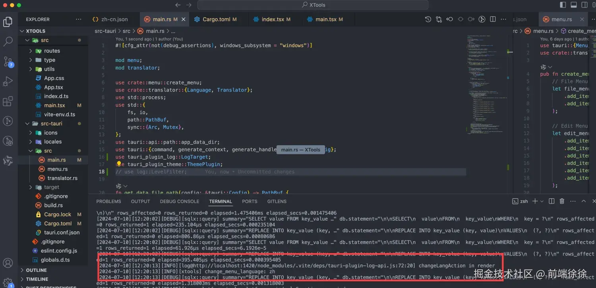Screen dimensions: 596x288
Task: Open the terminal launch profile dropdown
Action: coord(542,201)
